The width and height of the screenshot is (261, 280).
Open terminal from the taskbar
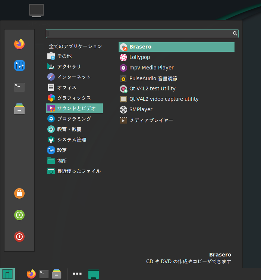pos(44,274)
